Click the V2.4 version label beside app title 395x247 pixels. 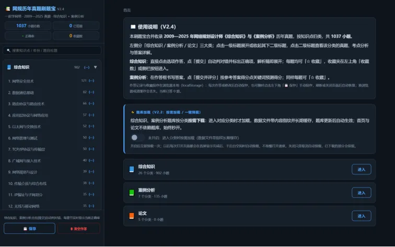pyautogui.click(x=61, y=9)
